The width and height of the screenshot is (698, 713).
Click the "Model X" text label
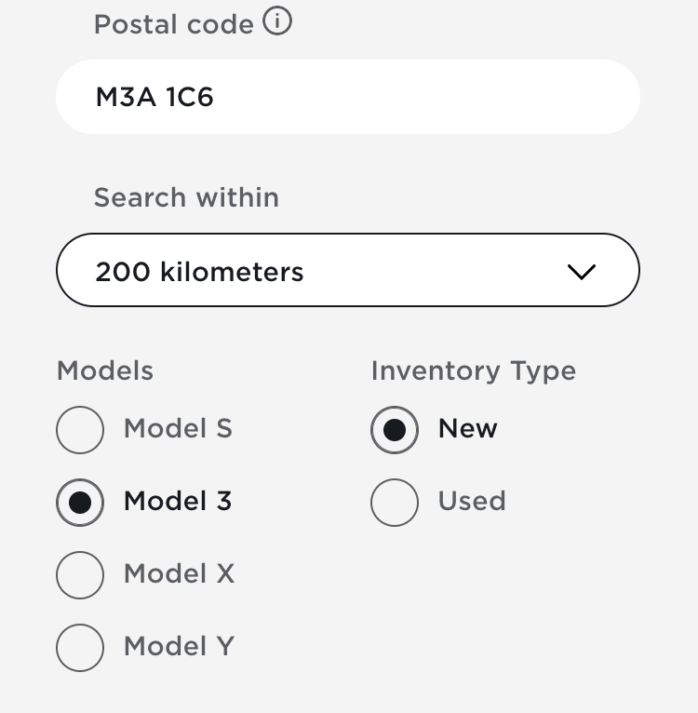[179, 573]
